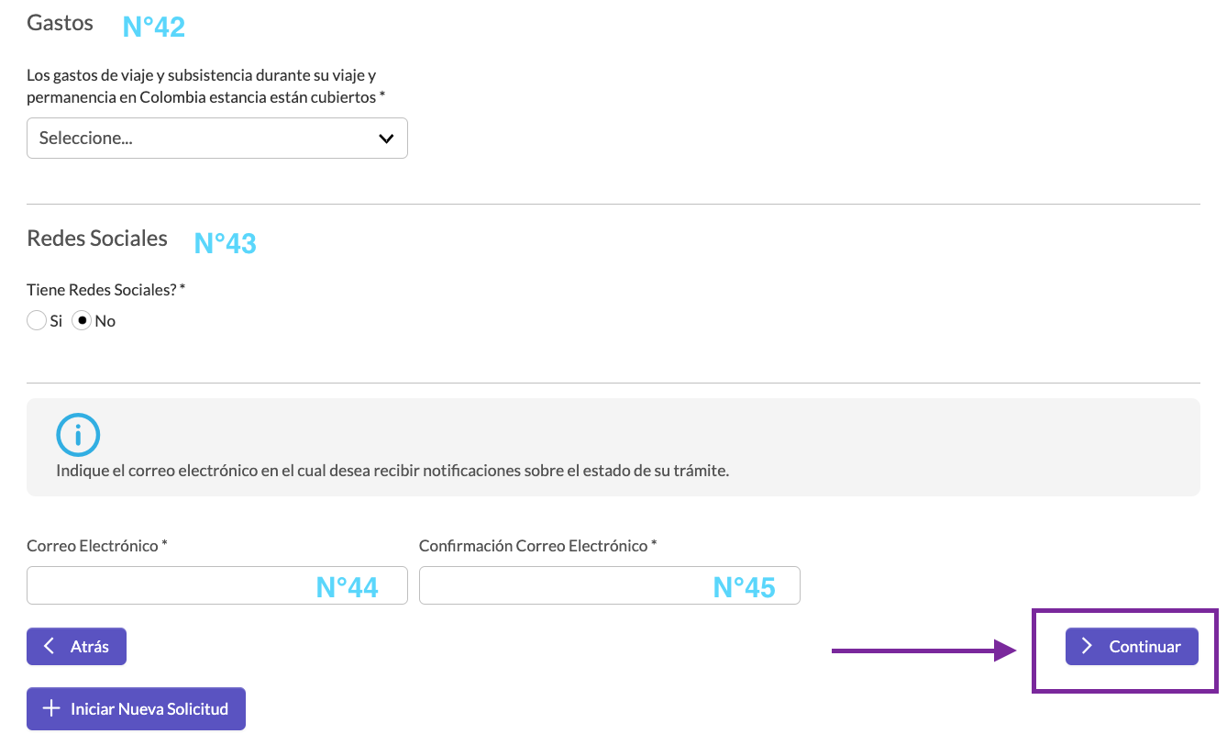
Task: Click the left chevron icon inside Atrás
Action: (50, 647)
